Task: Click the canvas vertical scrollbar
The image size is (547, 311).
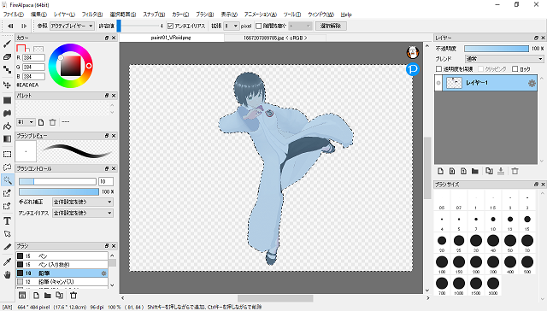Action: coord(427,167)
